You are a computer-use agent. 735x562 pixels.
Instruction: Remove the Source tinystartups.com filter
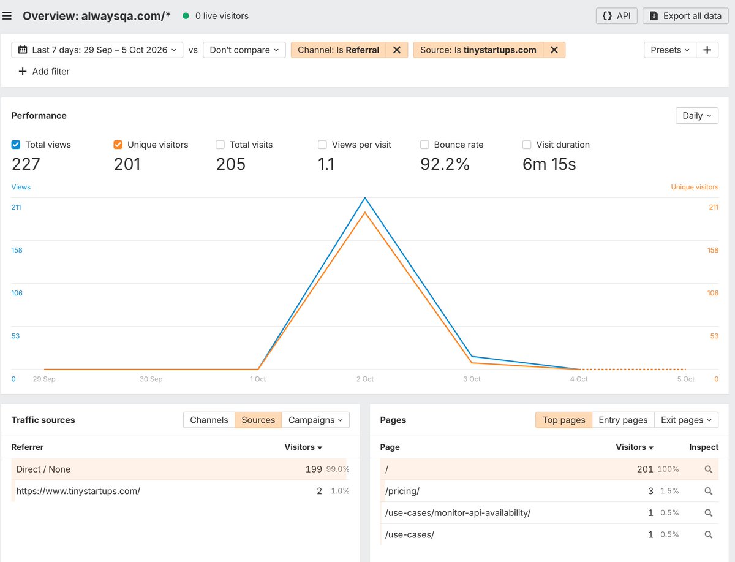coord(554,50)
